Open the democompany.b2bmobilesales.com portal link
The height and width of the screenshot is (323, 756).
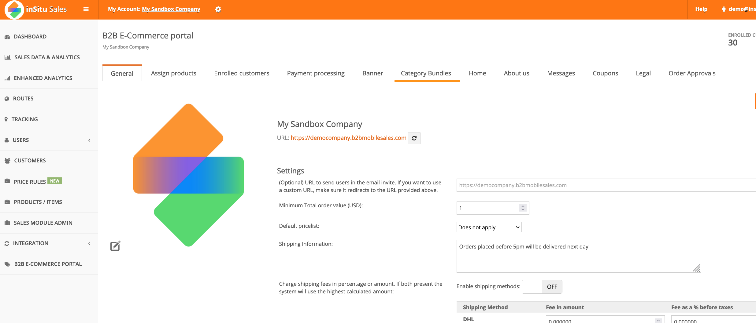coord(348,138)
